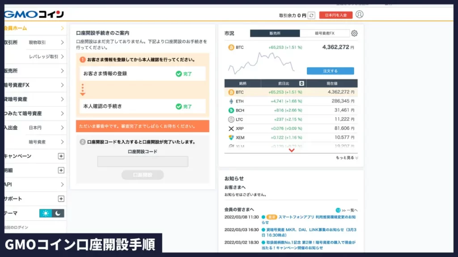Switch to light theme sun icon
Image resolution: width=458 pixels, height=257 pixels.
pos(46,213)
